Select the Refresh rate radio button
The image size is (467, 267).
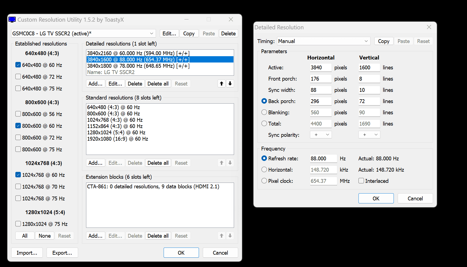[264, 158]
